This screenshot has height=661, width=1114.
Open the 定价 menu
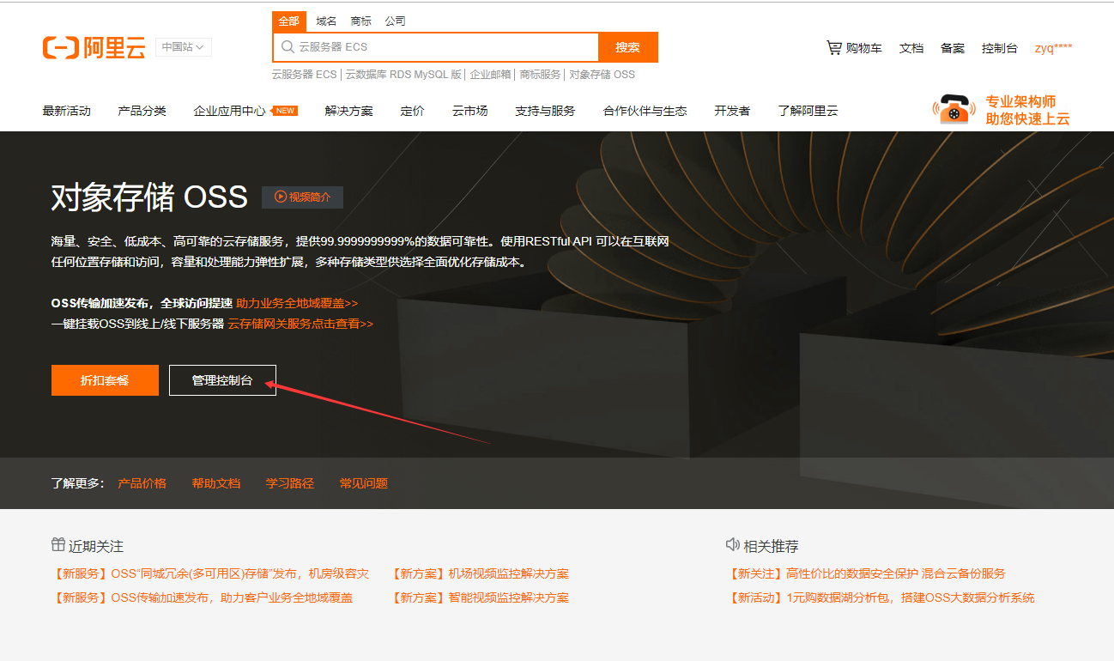412,111
